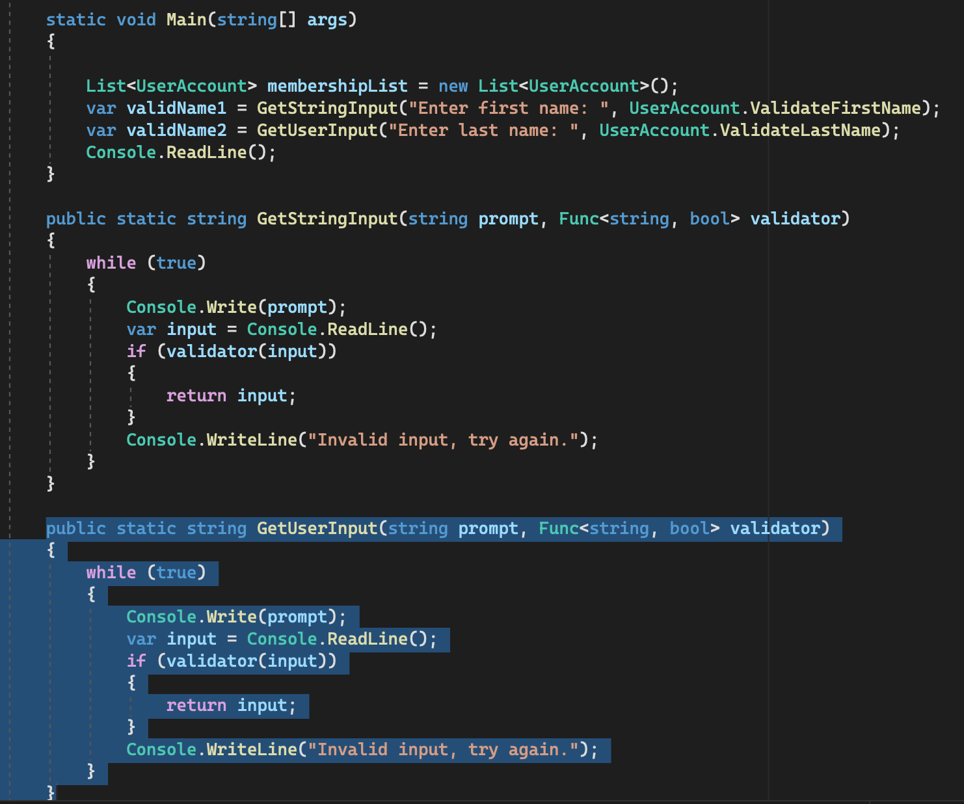Image resolution: width=964 pixels, height=804 pixels.
Task: Click Write in unhighlighted Console.Write(prompt) line
Action: [x=232, y=307]
